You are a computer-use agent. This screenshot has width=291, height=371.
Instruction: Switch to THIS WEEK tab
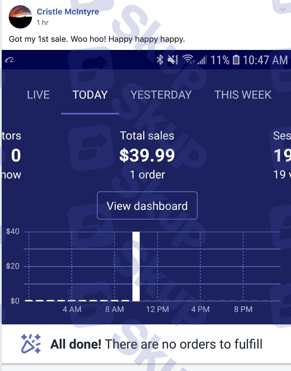point(243,95)
